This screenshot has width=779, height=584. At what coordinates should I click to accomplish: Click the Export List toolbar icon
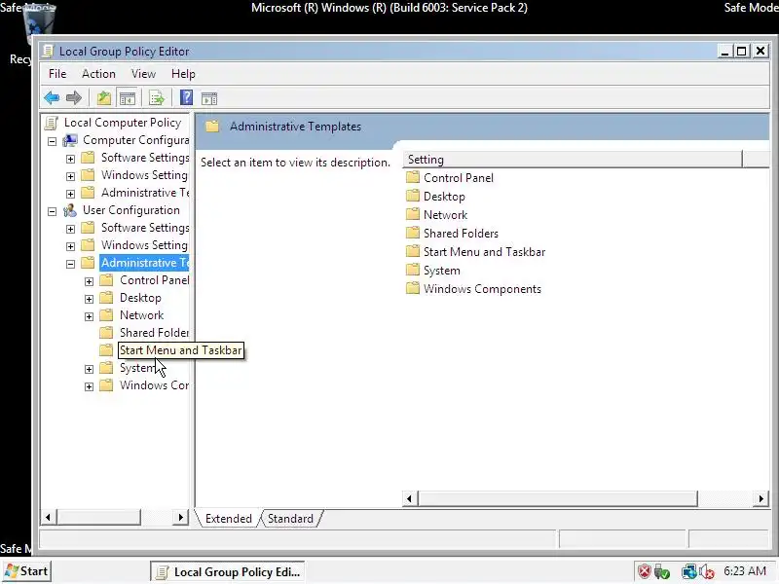(x=157, y=98)
